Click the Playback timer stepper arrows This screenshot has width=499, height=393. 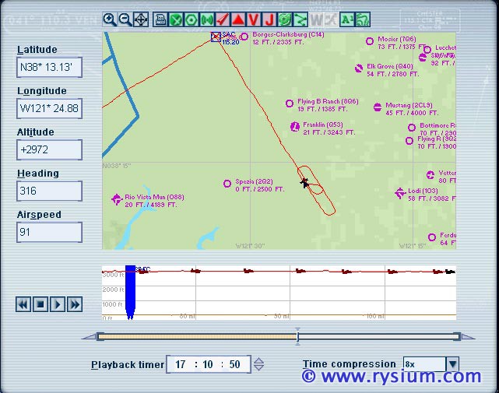pyautogui.click(x=259, y=364)
